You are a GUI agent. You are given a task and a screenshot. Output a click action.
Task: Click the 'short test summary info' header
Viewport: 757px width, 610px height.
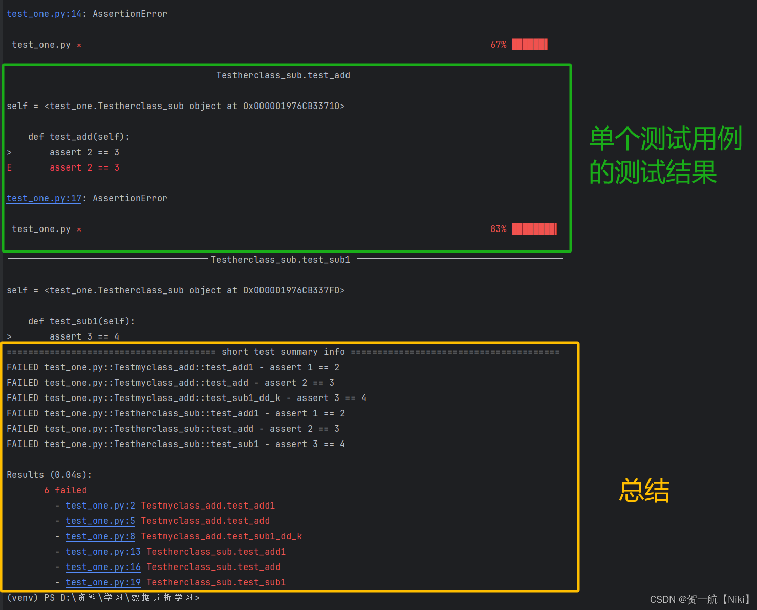coord(283,352)
